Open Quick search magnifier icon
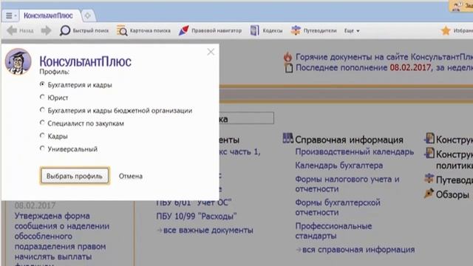473x266 pixels. coord(65,30)
